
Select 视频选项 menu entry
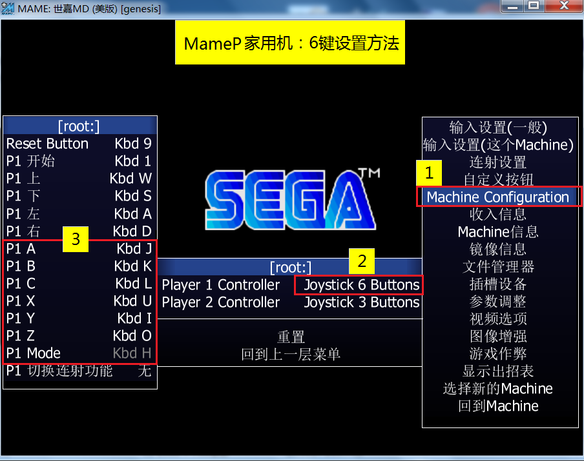498,319
